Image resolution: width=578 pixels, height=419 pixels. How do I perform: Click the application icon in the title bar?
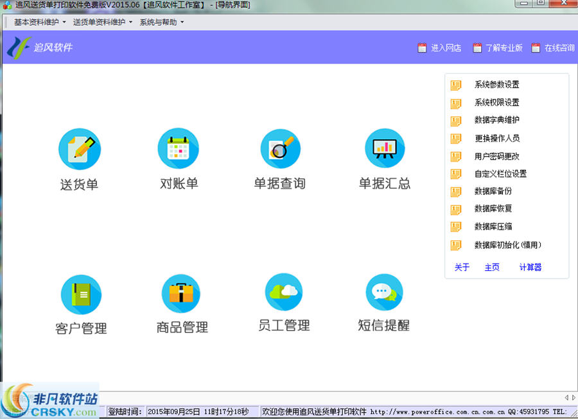[x=7, y=4]
